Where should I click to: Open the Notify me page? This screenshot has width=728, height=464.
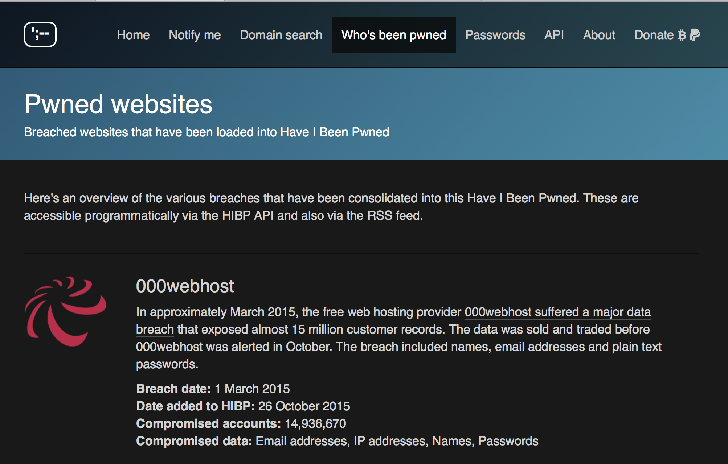coord(195,35)
